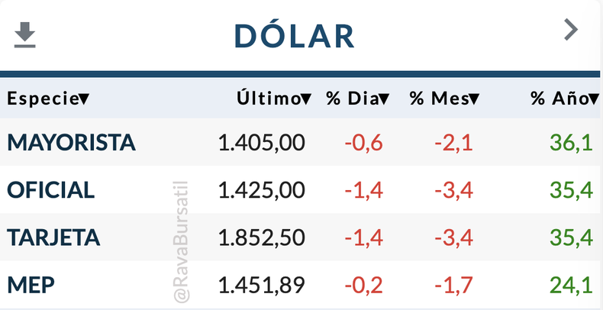Go to next panel with right chevron
603x310 pixels.
tap(571, 30)
